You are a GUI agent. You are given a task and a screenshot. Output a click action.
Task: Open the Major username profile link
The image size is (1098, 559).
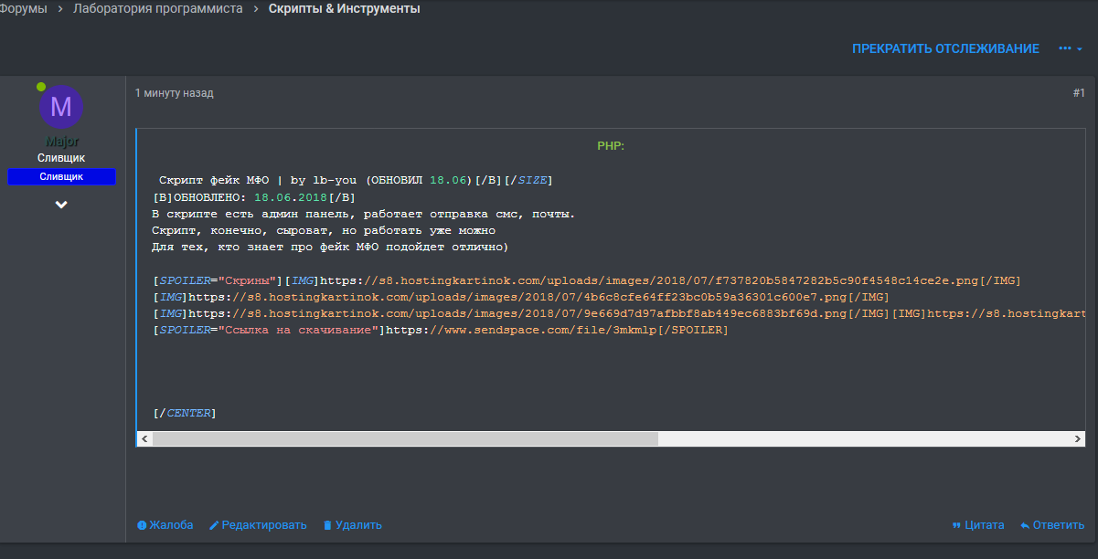coord(61,142)
